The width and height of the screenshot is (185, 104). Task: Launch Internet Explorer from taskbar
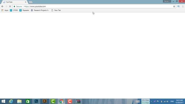click(11, 101)
